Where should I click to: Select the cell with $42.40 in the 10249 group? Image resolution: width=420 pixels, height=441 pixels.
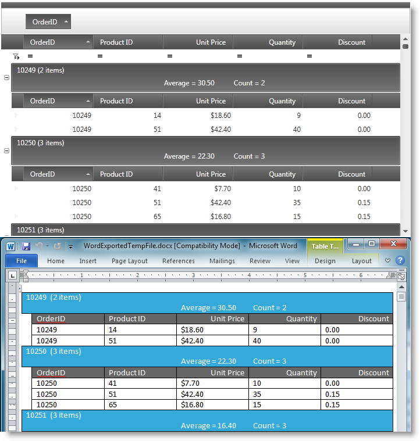click(x=198, y=130)
